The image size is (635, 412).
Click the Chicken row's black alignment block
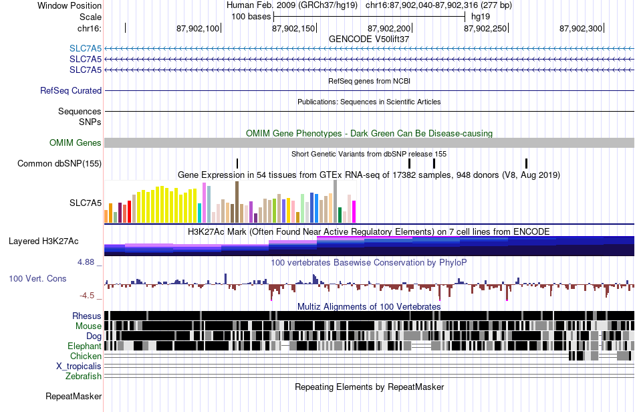(580, 356)
